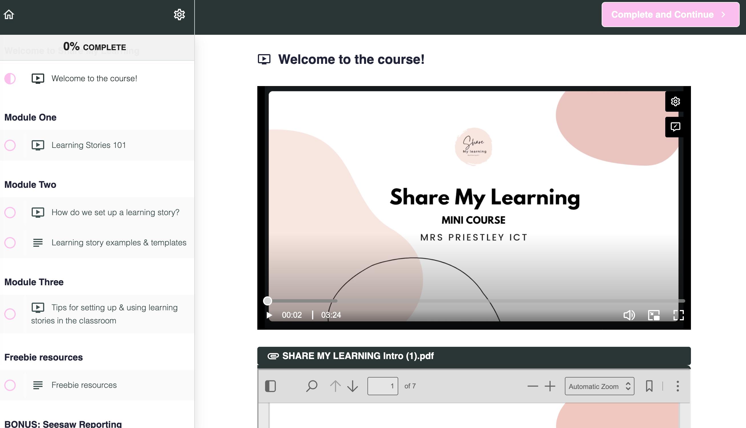Go to next PDF page
Viewport: 746px width, 428px height.
(352, 386)
